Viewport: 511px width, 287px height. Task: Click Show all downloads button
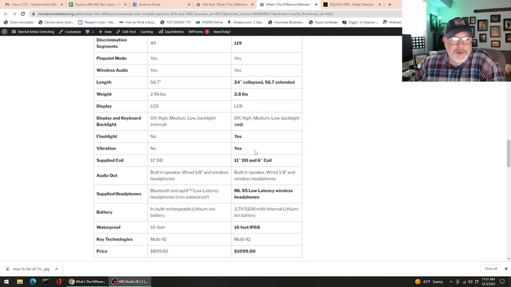pos(491,269)
